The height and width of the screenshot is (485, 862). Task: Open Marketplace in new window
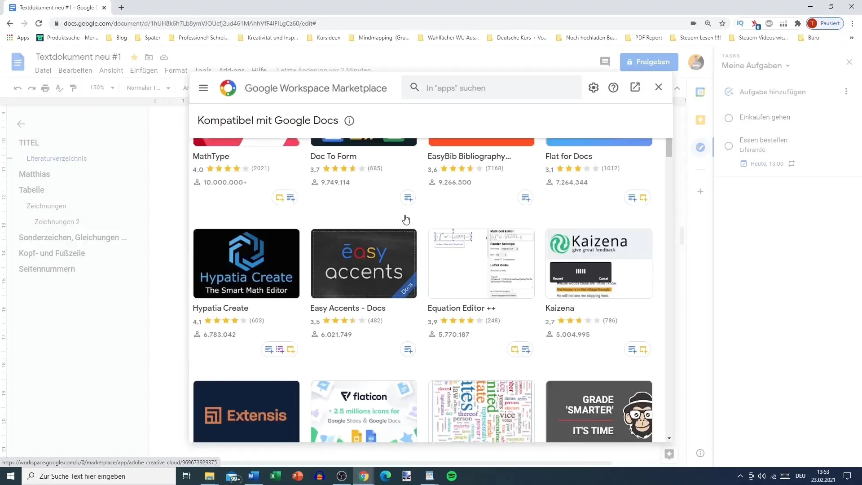point(635,87)
